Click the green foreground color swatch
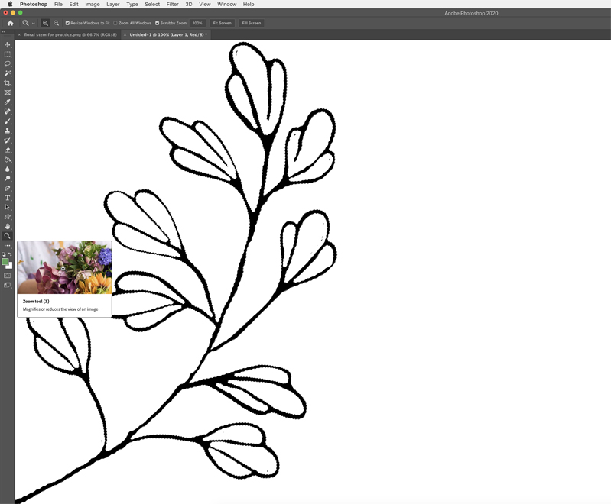 click(5, 262)
